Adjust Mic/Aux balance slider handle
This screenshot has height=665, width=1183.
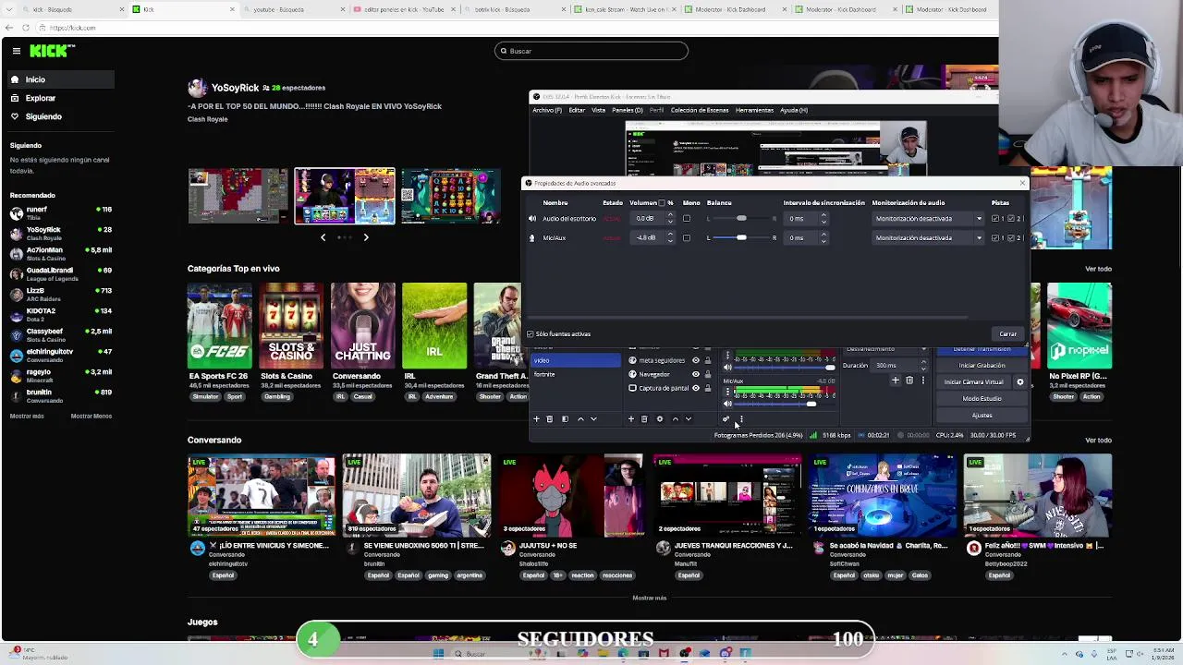click(741, 238)
